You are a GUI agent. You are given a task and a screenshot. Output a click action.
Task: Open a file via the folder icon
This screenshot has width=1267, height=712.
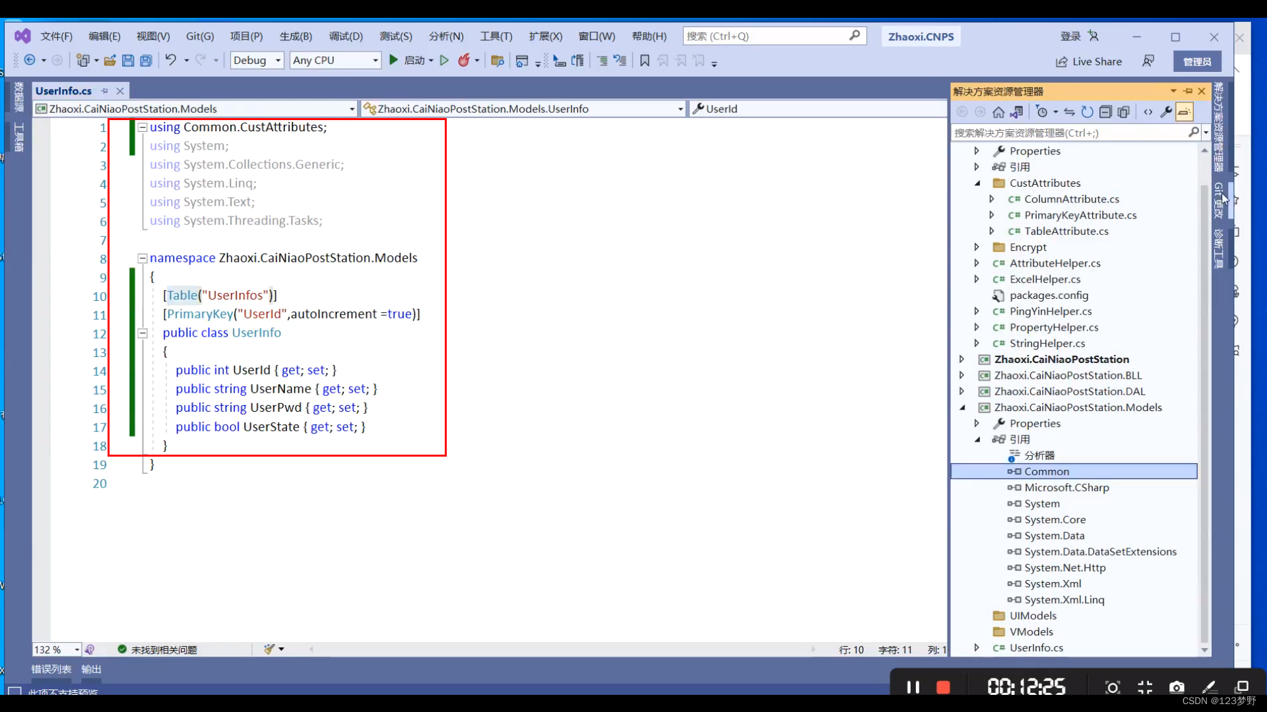pos(110,60)
